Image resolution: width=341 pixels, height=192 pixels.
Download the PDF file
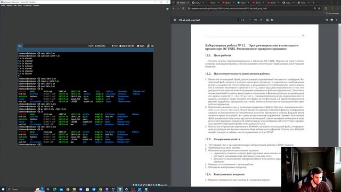(x=327, y=20)
